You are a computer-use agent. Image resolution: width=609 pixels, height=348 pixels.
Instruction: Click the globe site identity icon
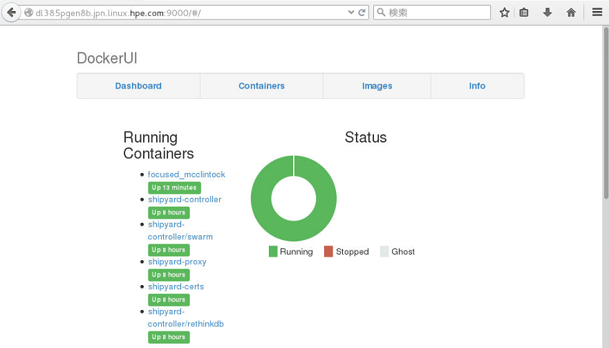click(x=28, y=12)
